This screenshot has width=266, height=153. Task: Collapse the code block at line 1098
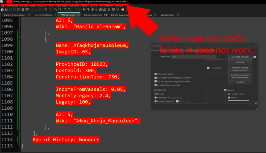[x=19, y=39]
